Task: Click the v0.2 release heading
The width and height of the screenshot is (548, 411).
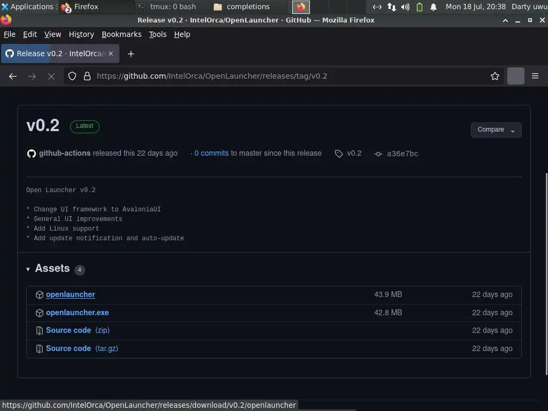Action: [43, 126]
